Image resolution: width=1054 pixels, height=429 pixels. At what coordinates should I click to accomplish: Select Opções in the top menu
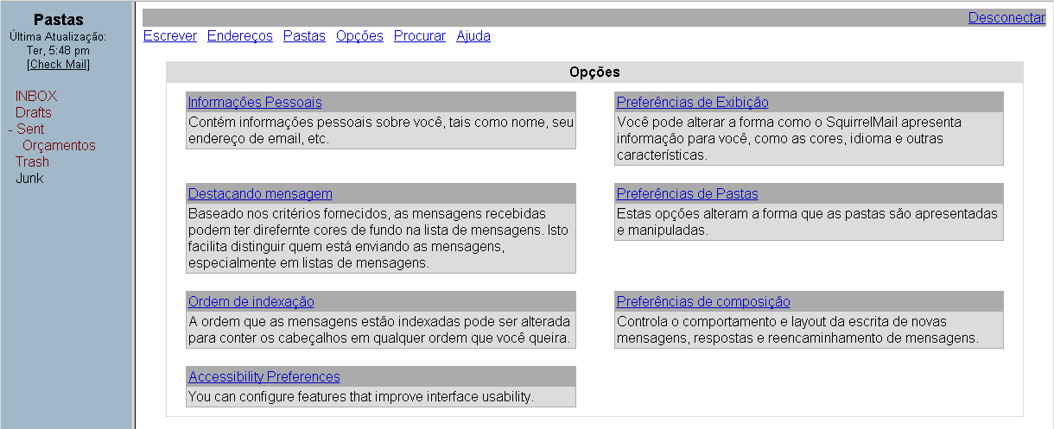click(x=359, y=36)
